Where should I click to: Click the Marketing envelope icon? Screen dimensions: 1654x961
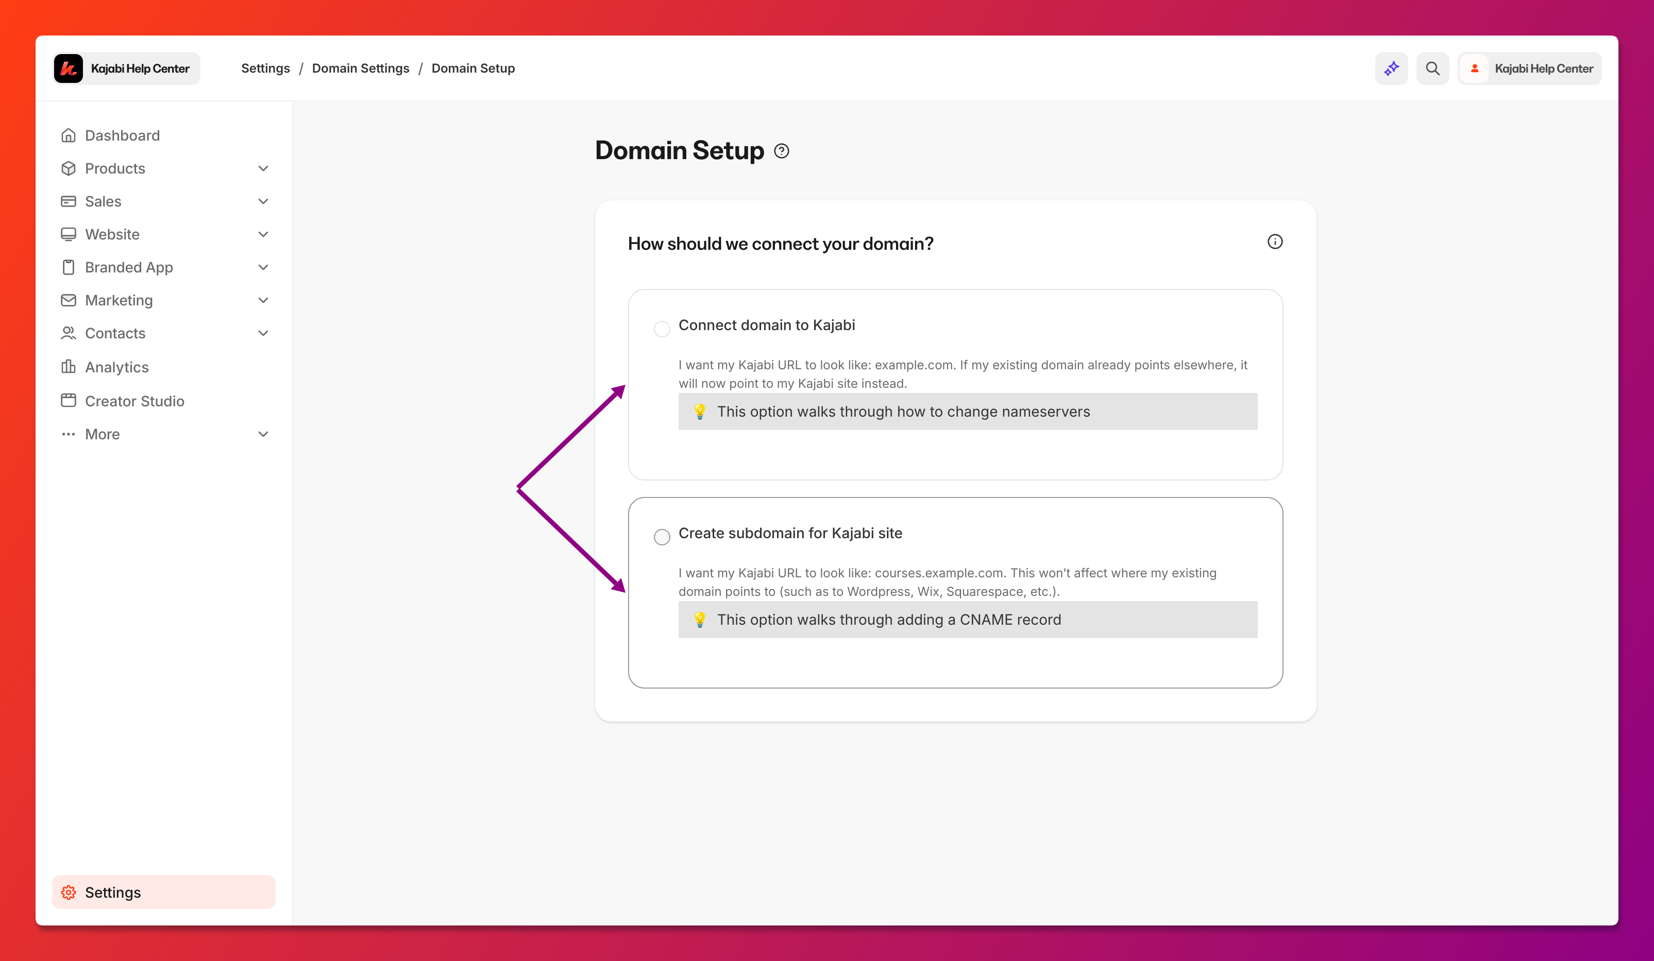click(x=68, y=300)
